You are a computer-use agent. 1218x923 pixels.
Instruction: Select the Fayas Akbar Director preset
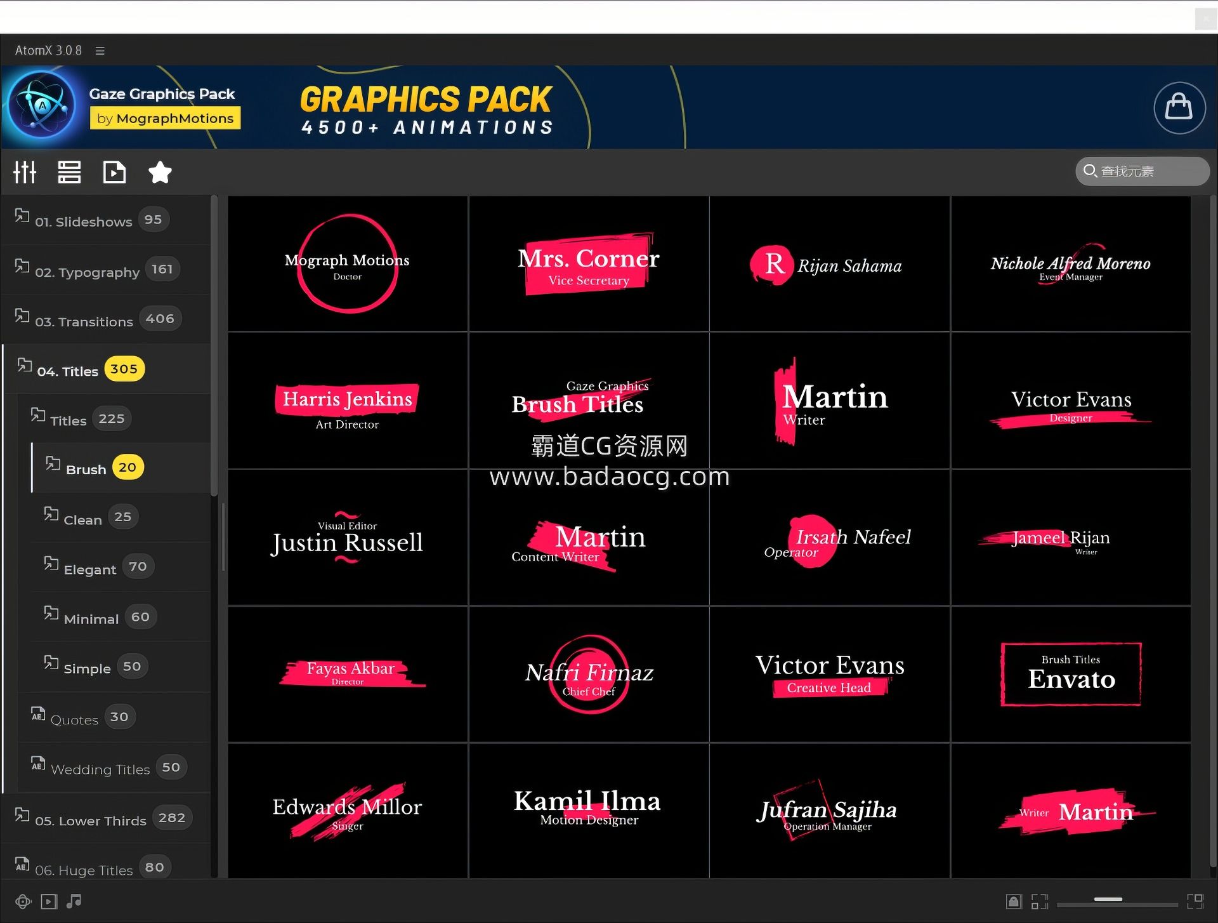tap(348, 674)
